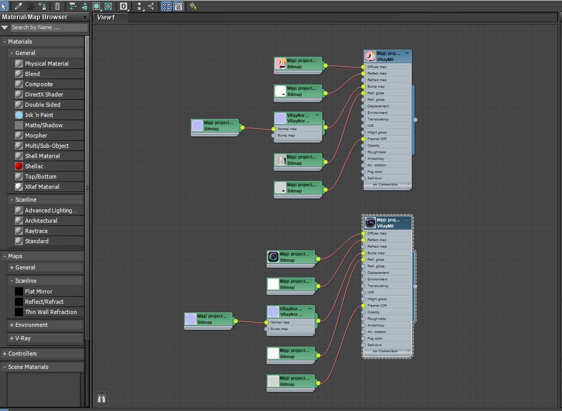Click the Flat Mirror black swatch icon
The width and height of the screenshot is (562, 411).
(19, 291)
